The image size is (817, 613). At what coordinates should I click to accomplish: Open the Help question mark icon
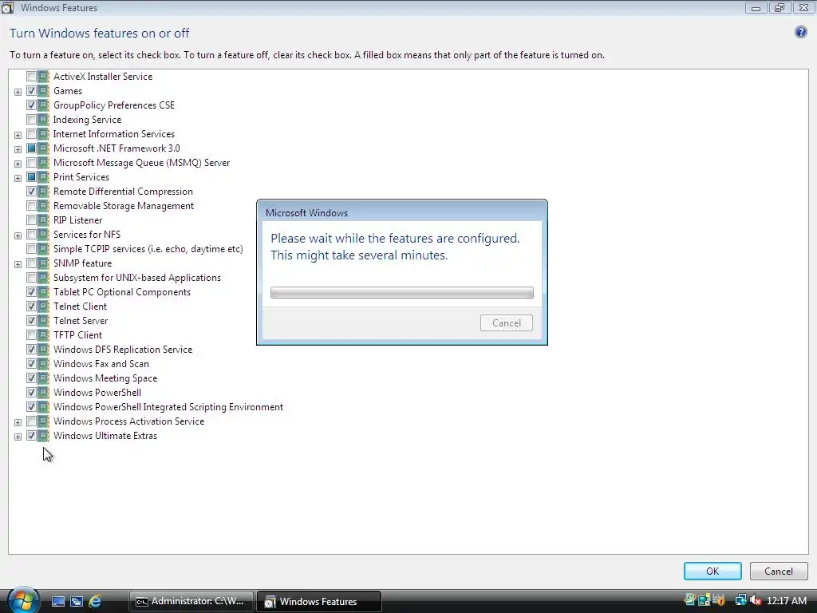(800, 32)
